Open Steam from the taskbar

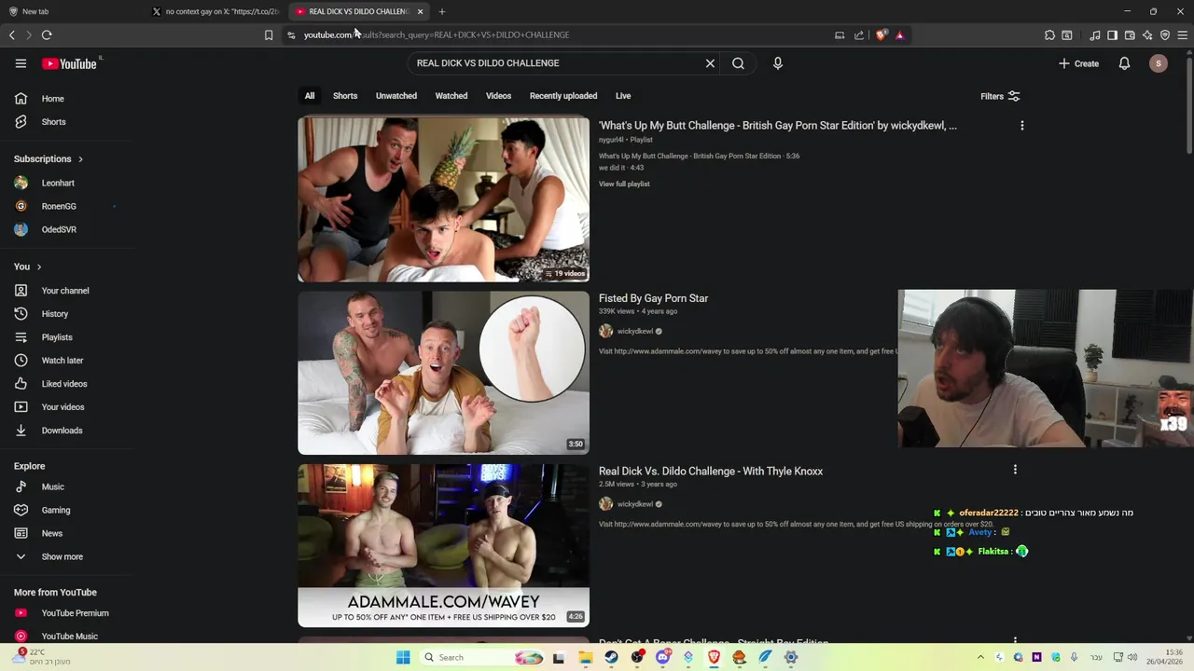pyautogui.click(x=611, y=657)
